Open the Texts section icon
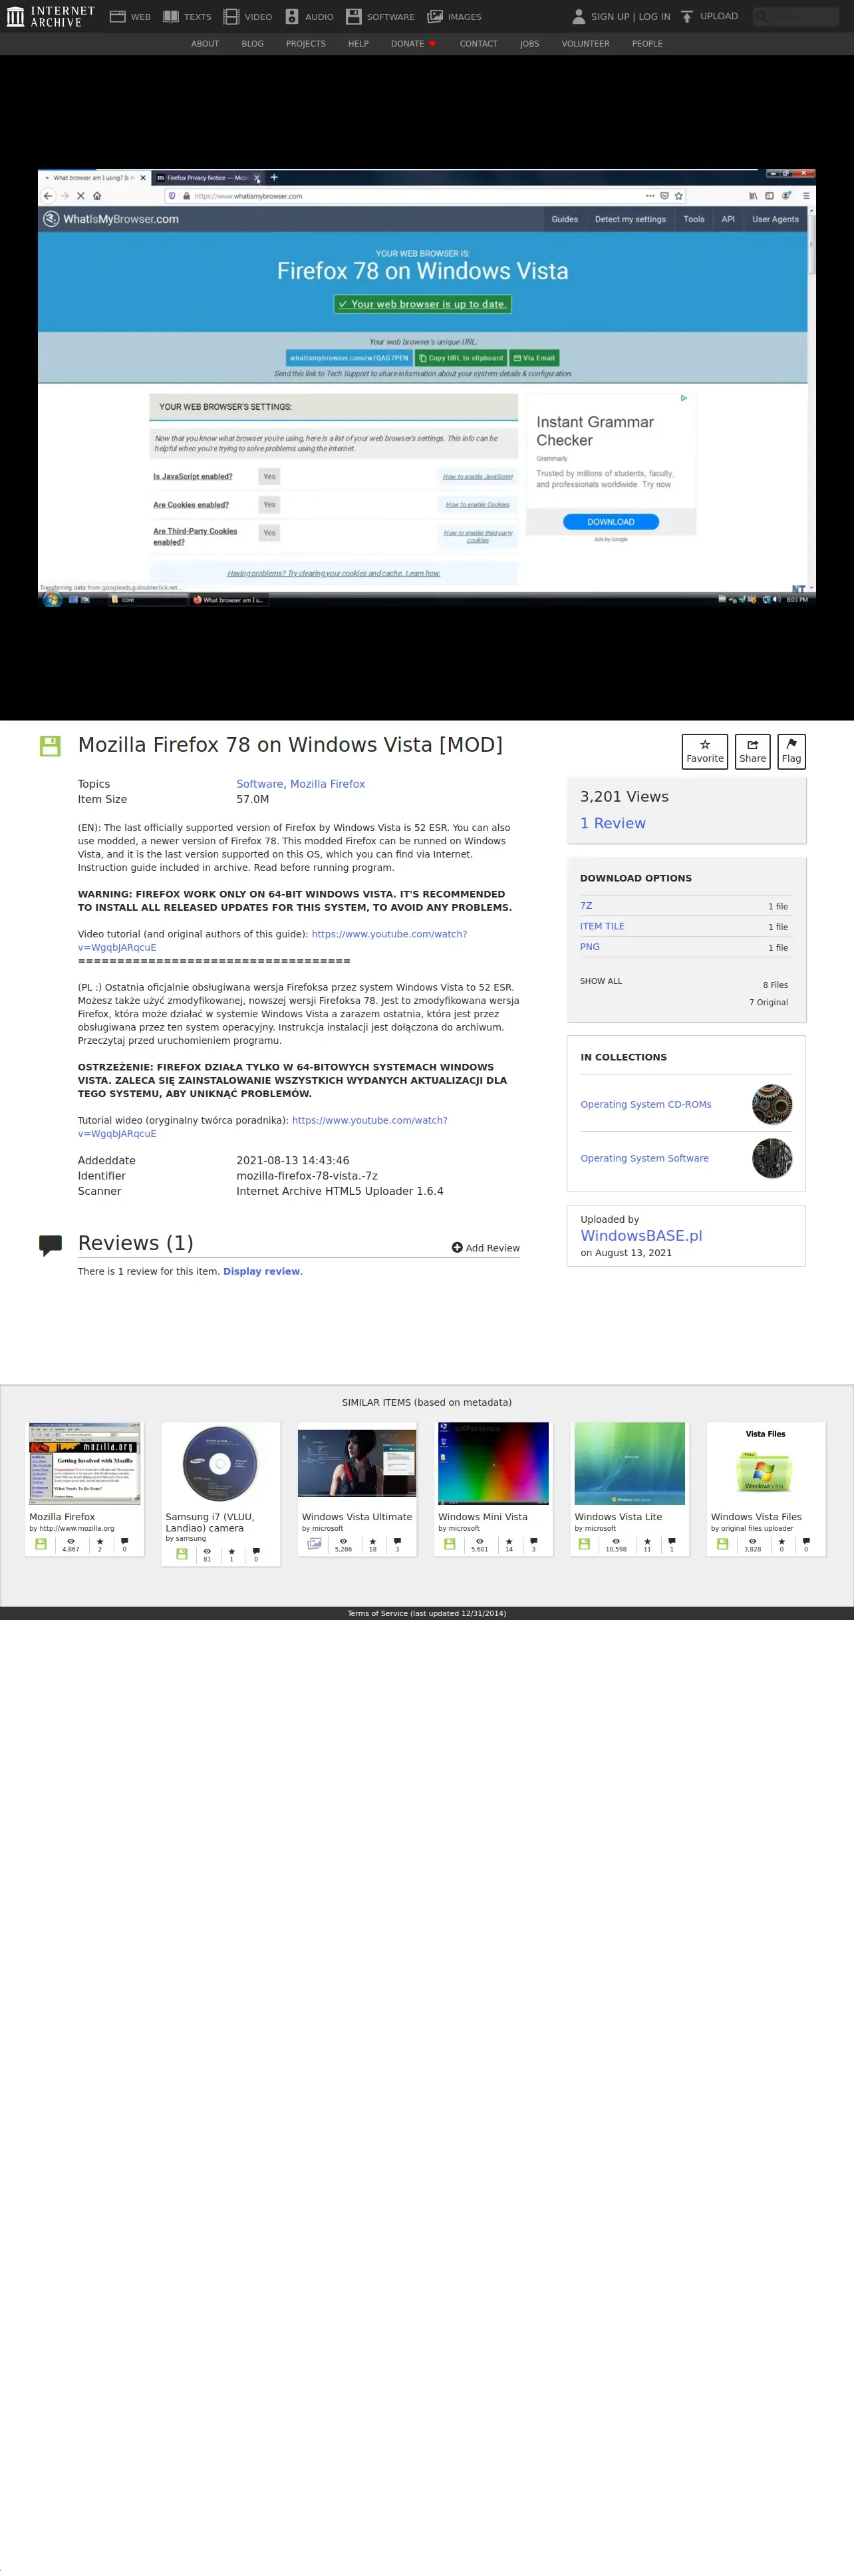The image size is (854, 2576). point(171,17)
